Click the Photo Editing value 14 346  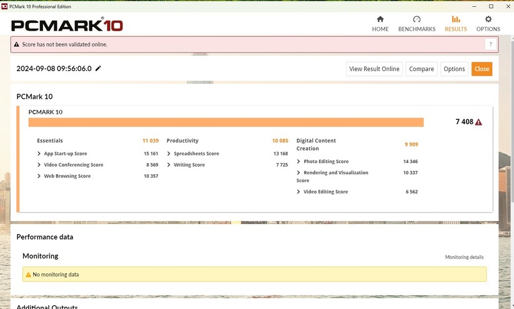pyautogui.click(x=410, y=161)
